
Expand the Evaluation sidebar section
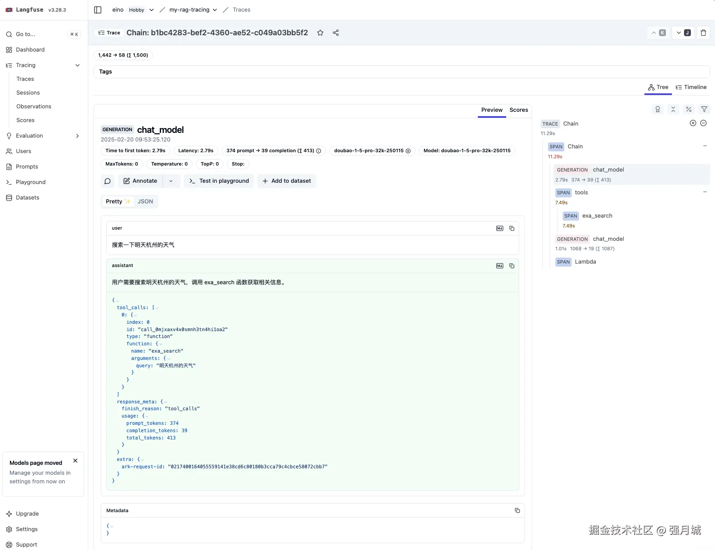[77, 136]
